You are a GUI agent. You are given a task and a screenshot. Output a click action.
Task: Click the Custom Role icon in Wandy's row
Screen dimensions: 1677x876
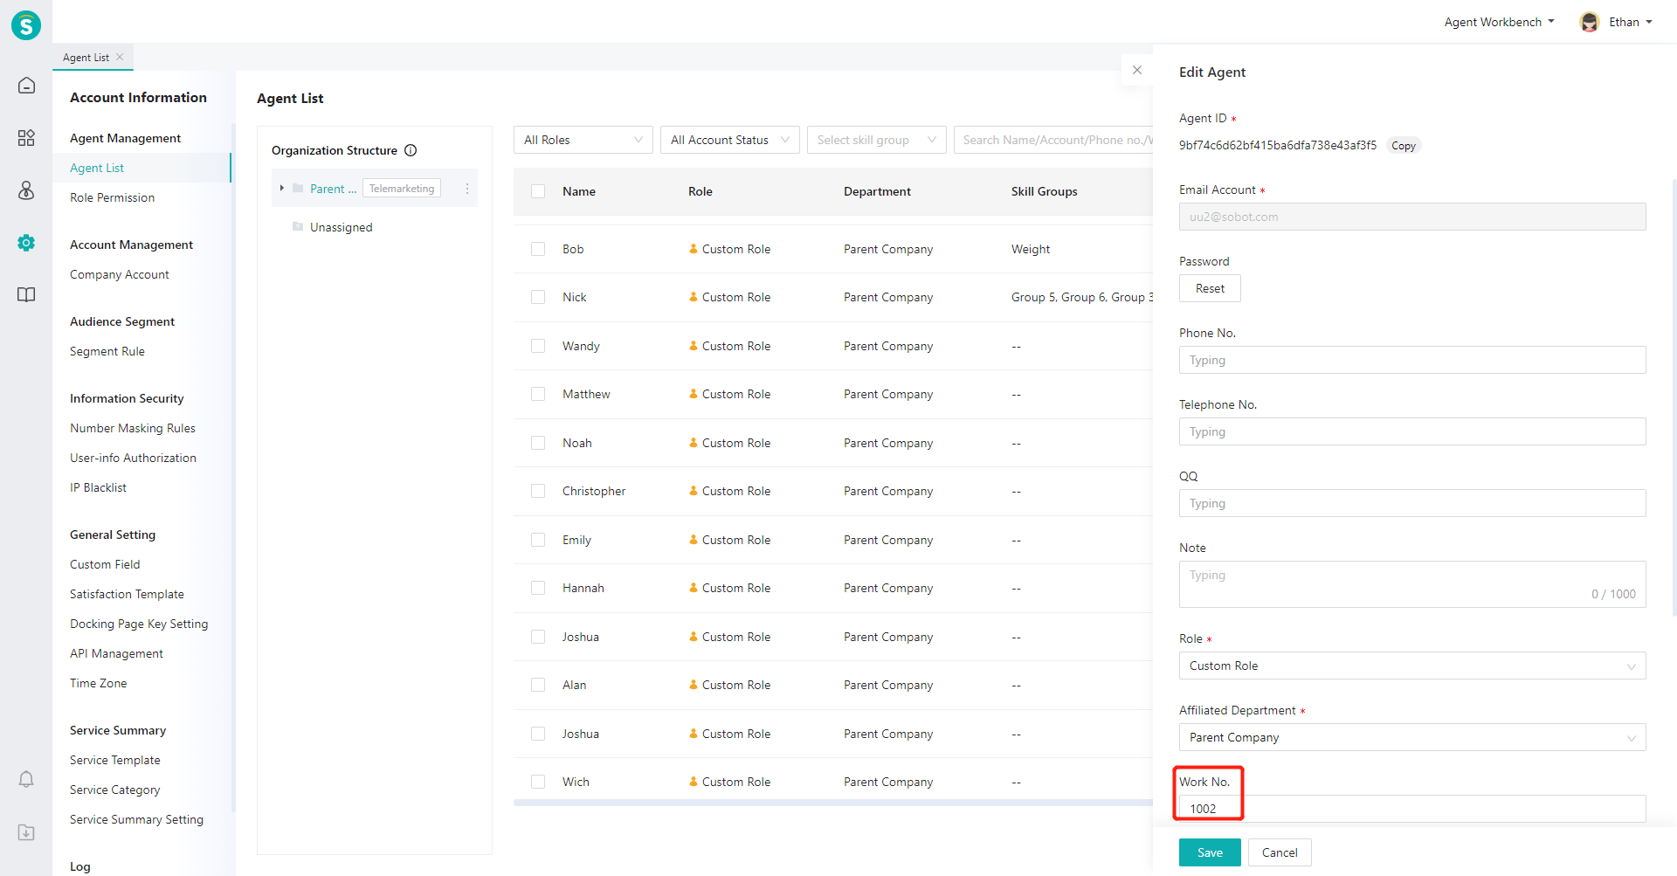tap(694, 346)
